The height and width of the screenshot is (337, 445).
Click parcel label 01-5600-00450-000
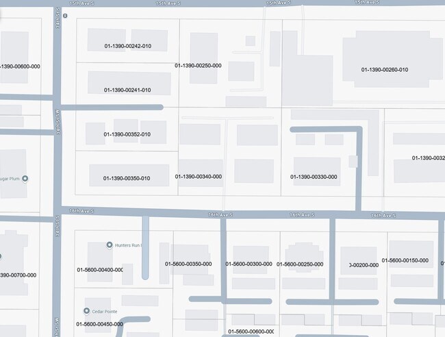coord(99,324)
